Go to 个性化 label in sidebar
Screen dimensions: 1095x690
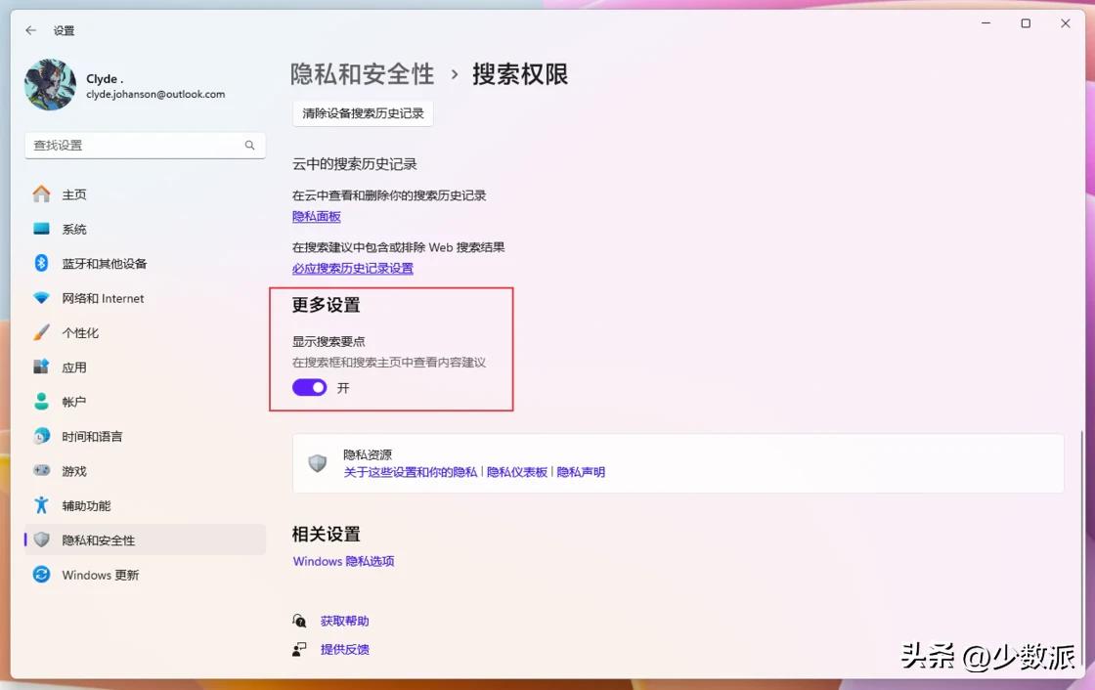80,333
